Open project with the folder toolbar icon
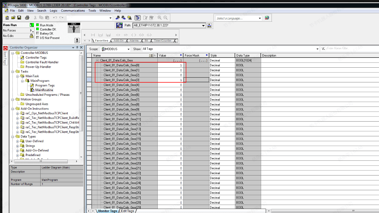The width and height of the screenshot is (379, 213). point(13,17)
